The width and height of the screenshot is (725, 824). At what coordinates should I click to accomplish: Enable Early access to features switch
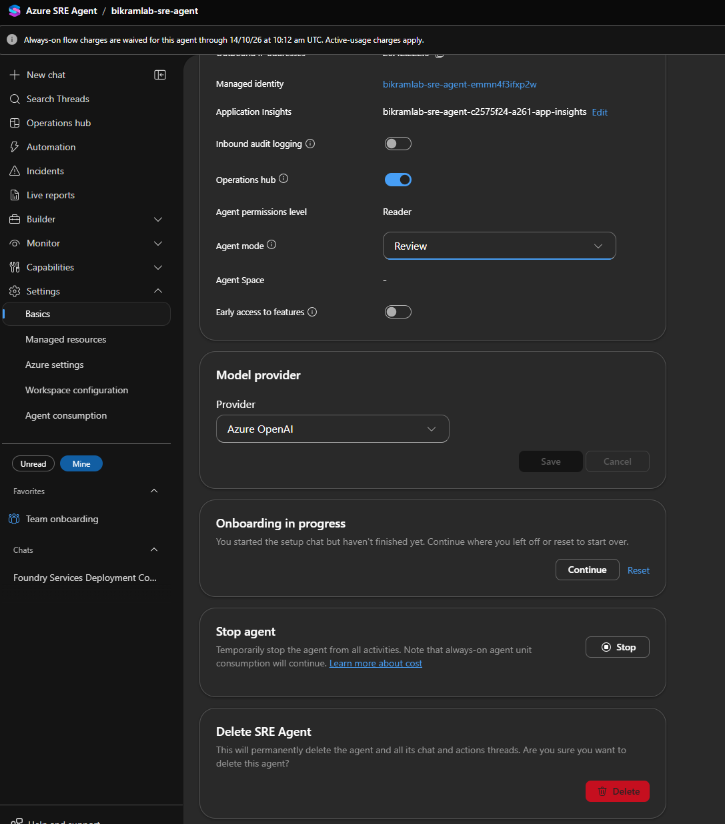pos(398,312)
